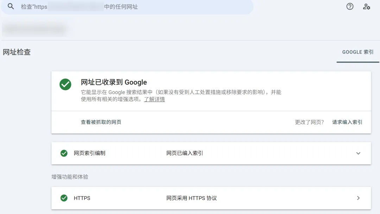Open the help question mark icon
Image resolution: width=380 pixels, height=214 pixels.
click(x=350, y=7)
